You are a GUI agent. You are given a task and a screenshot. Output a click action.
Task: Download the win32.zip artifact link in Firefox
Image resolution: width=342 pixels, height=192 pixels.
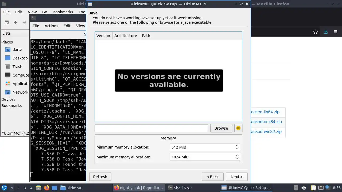point(266,132)
